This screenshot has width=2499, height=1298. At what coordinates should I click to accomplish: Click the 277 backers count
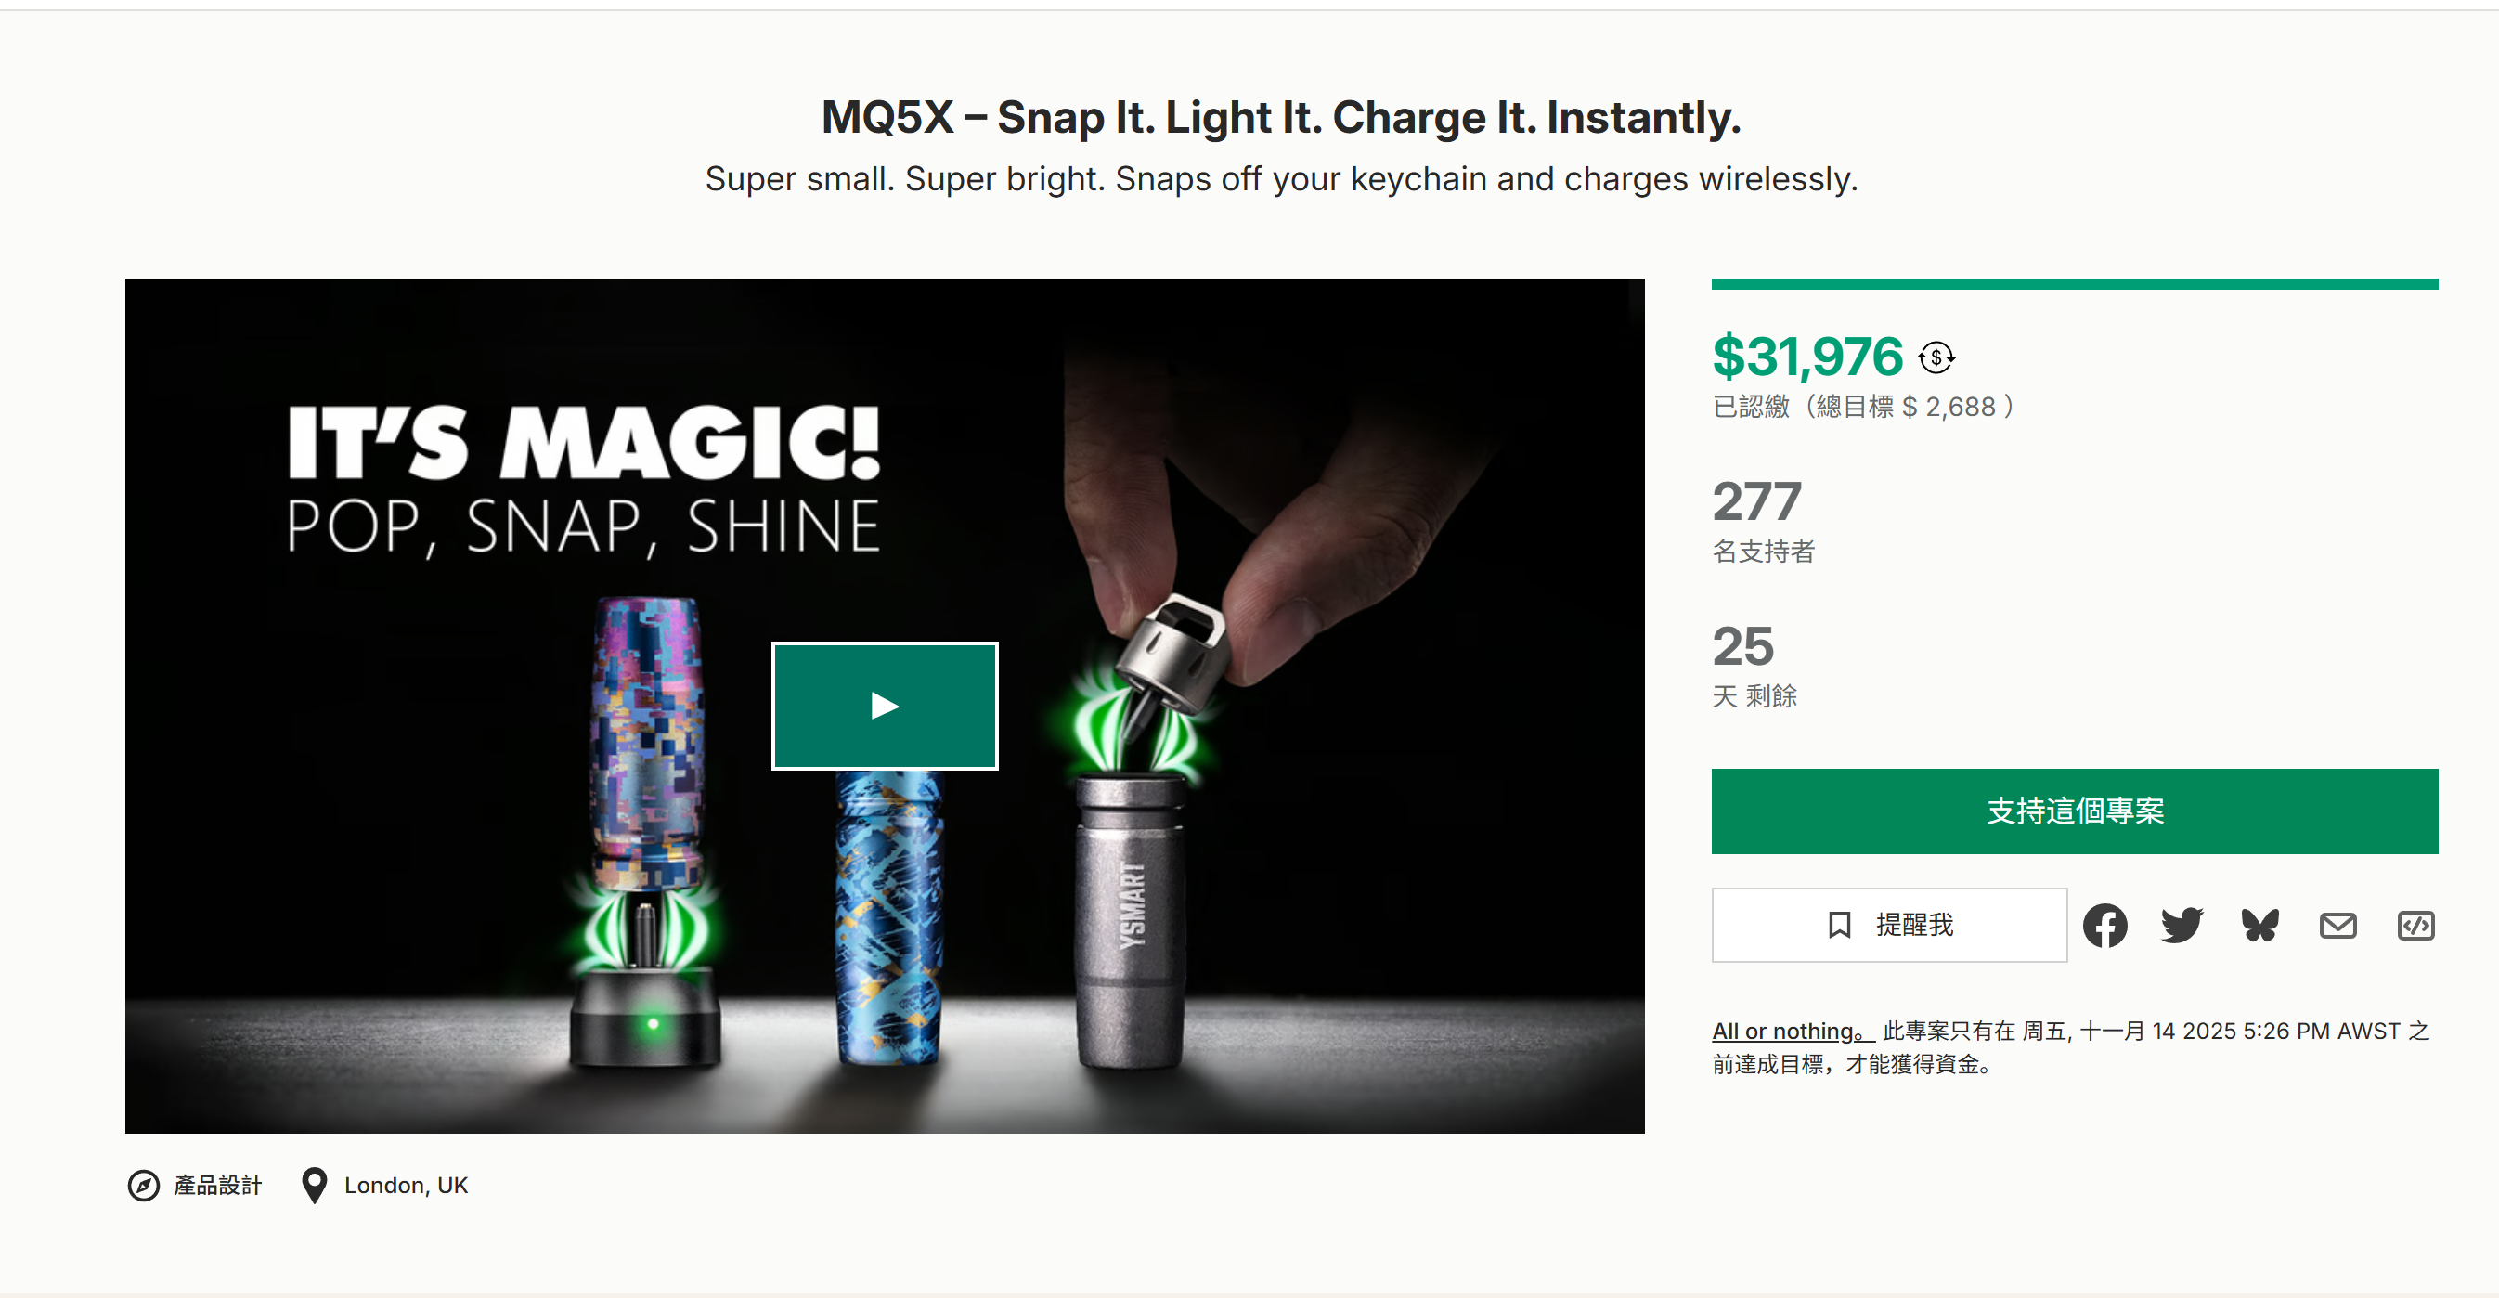pos(1757,501)
